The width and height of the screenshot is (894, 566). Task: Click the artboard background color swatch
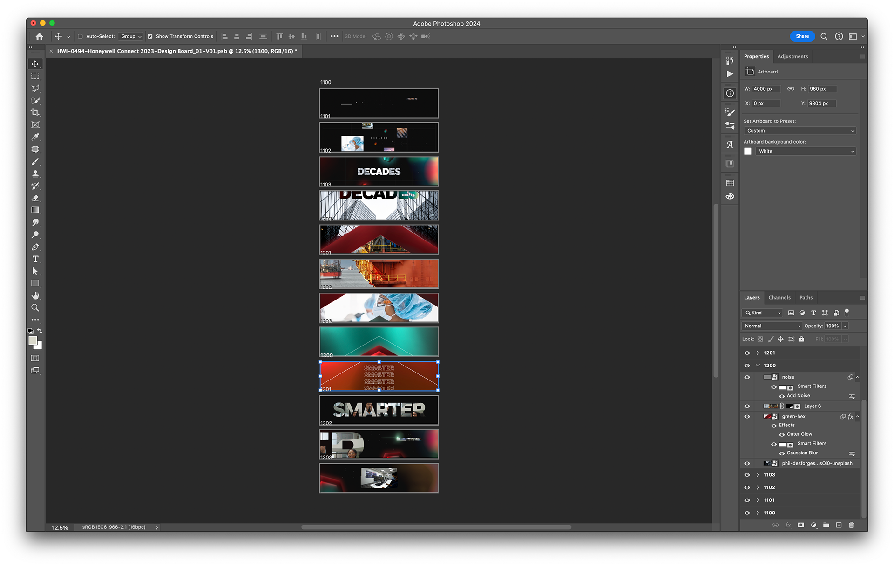pyautogui.click(x=748, y=151)
